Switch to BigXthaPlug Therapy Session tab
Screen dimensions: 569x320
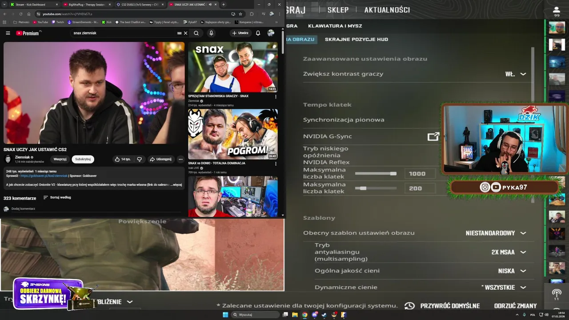coord(87,4)
